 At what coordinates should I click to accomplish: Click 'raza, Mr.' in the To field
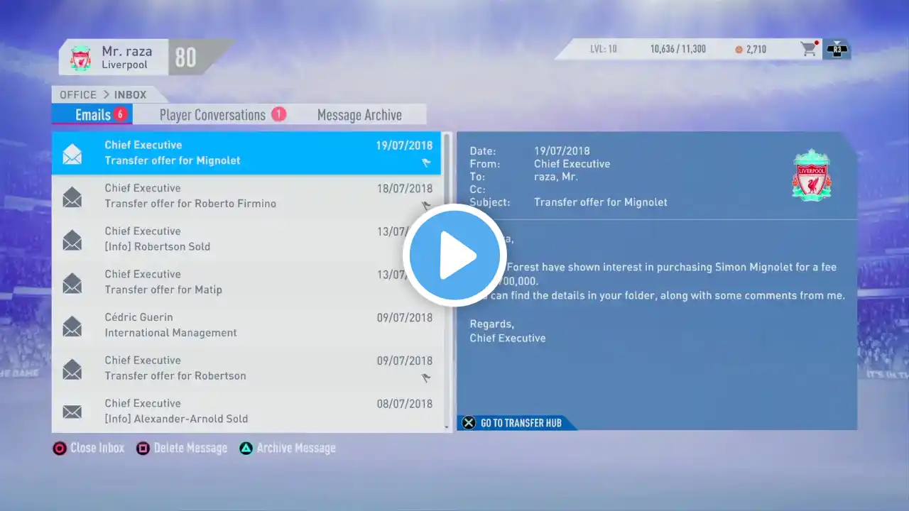(556, 177)
